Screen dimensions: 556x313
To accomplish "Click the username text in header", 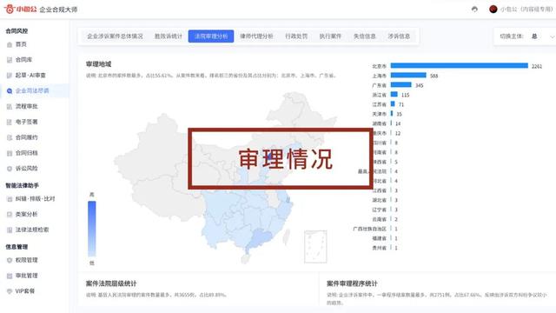I will tap(526, 10).
